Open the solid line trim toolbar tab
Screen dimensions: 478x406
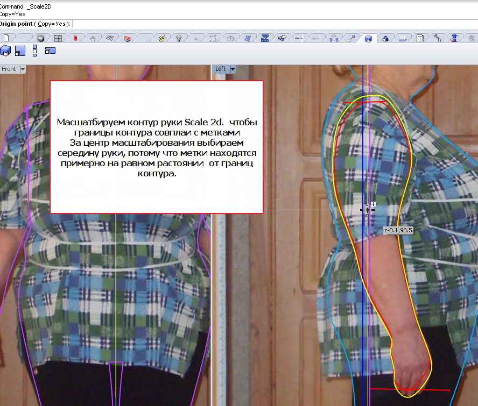(317, 38)
